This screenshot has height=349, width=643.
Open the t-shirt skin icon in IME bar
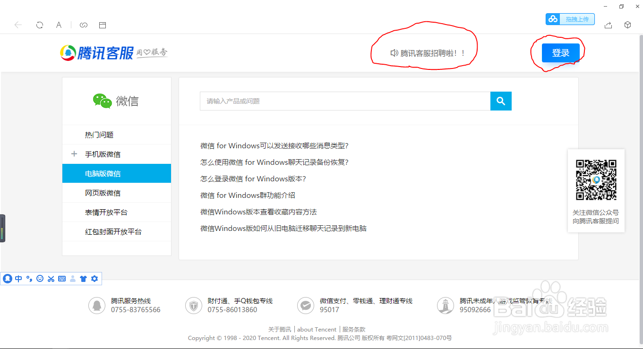point(84,279)
